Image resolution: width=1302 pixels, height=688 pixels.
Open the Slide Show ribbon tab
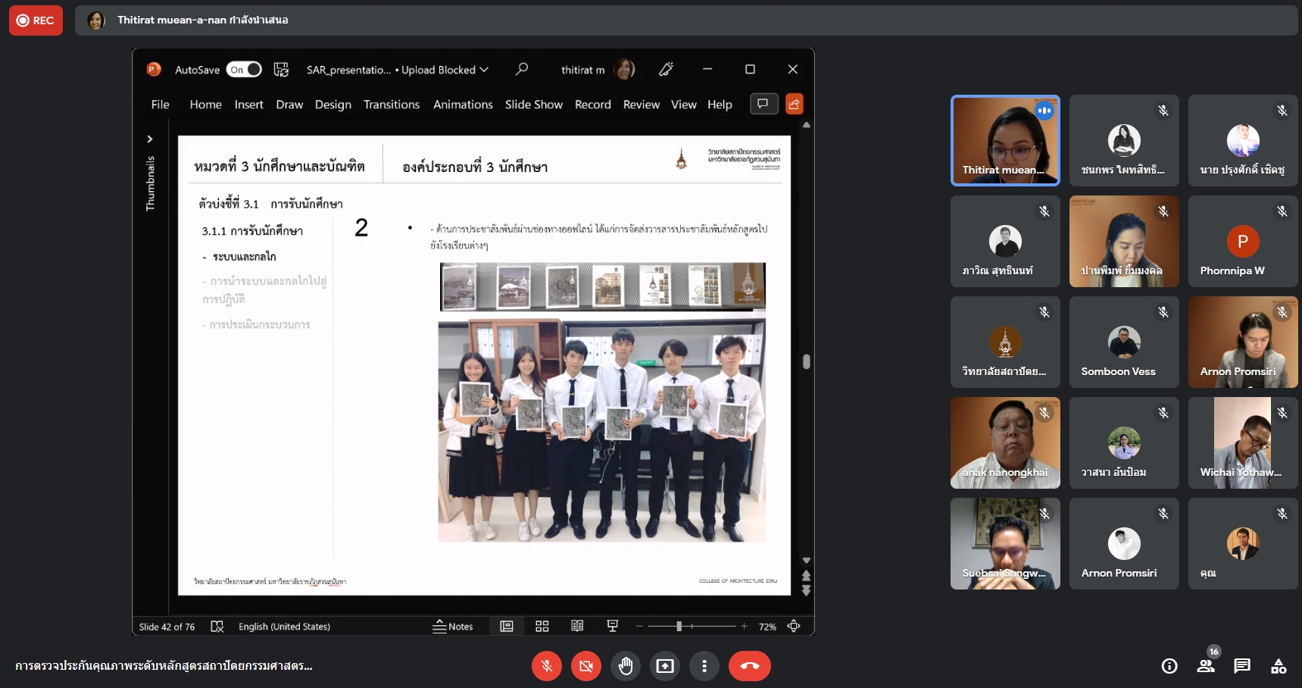[x=533, y=105]
